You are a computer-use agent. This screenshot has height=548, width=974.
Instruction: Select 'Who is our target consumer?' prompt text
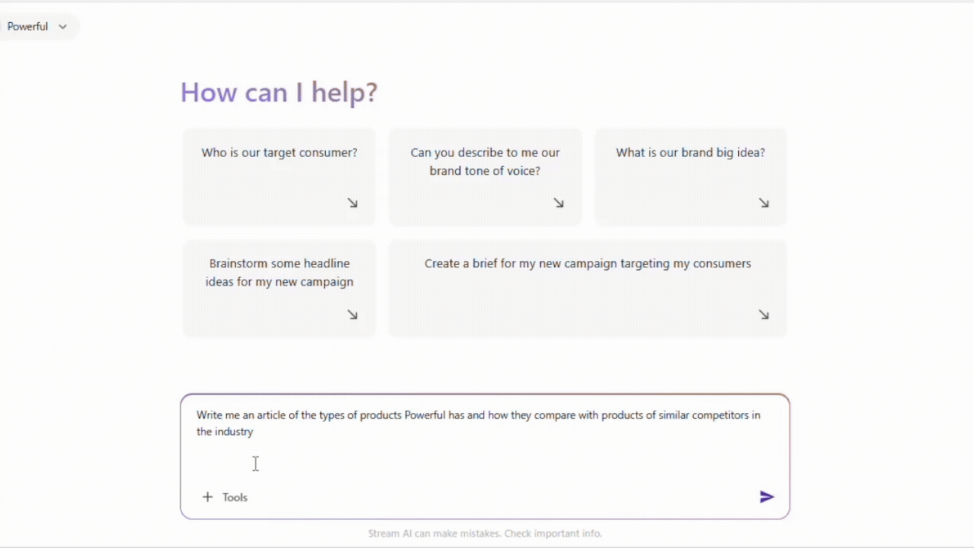[279, 152]
